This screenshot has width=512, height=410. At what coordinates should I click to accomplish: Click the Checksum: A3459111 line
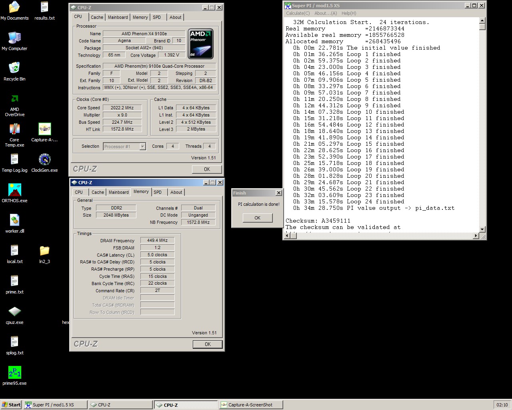coord(318,221)
